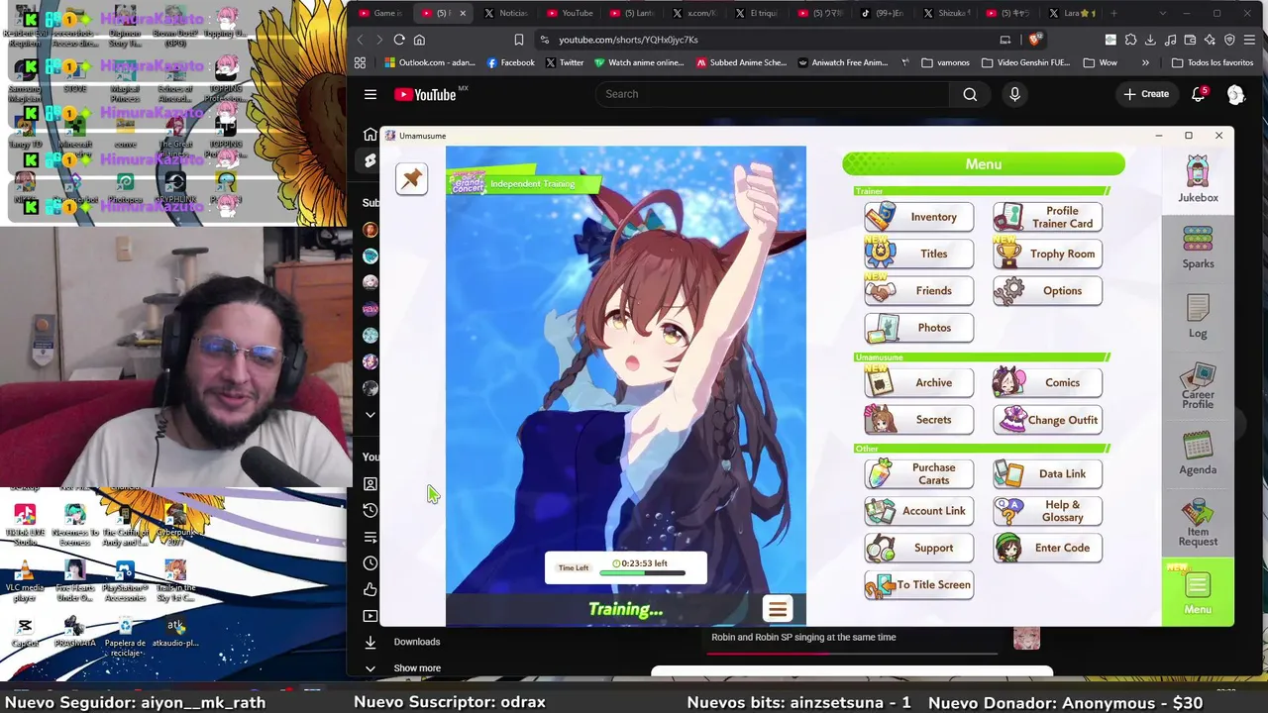Open the Video Genshin FUE bookmarks folder

click(1026, 62)
